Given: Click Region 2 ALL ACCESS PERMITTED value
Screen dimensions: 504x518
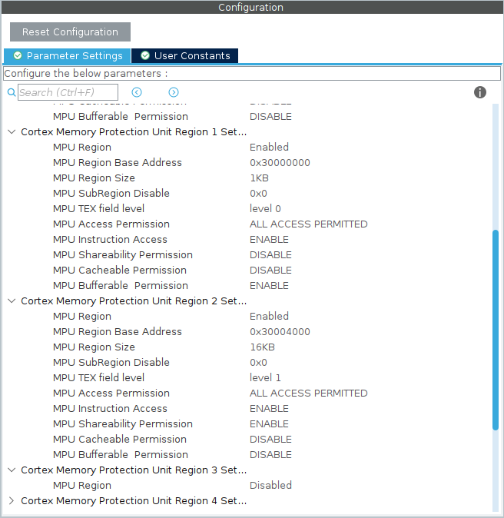Looking at the screenshot, I should [309, 393].
